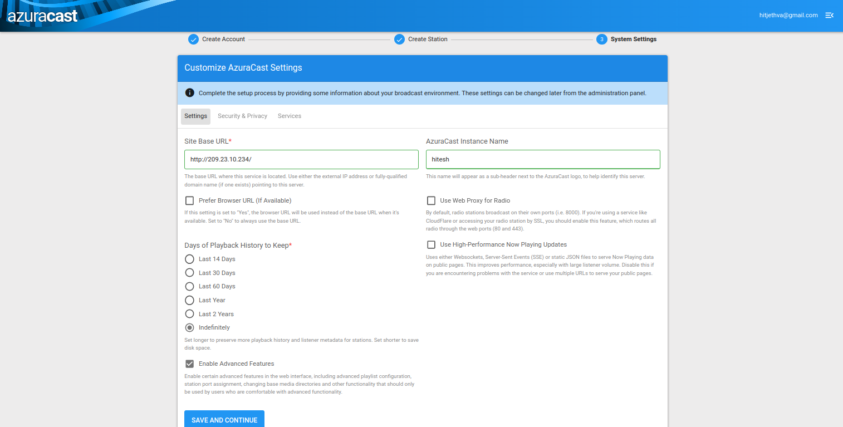The image size is (843, 427).
Task: Switch to the Settings tab
Action: point(195,116)
